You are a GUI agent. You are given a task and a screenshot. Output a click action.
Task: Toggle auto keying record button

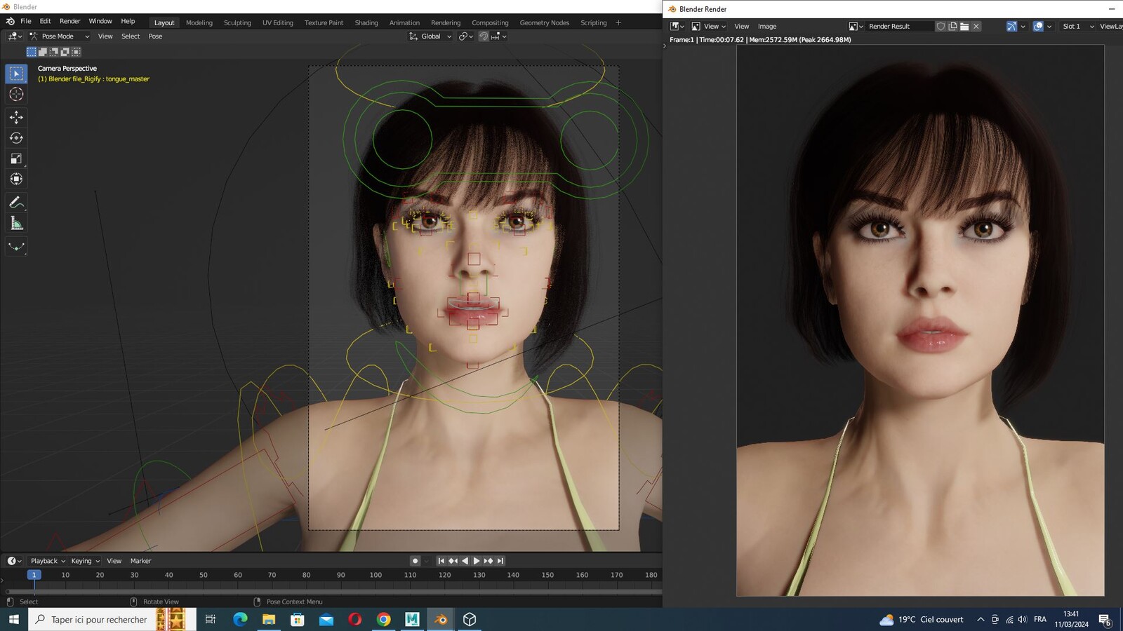415,561
